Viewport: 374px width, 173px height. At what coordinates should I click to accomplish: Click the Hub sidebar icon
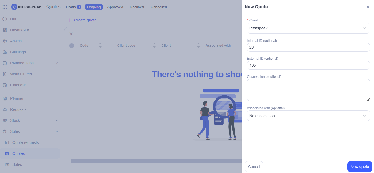[x=5, y=19]
